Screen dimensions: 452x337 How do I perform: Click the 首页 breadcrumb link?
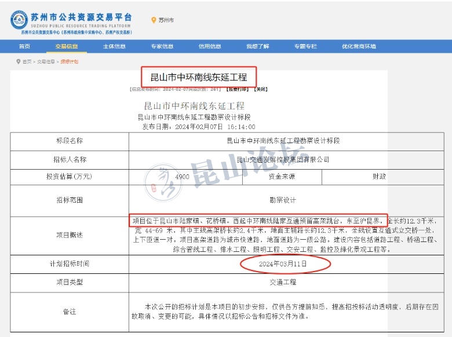pos(27,61)
